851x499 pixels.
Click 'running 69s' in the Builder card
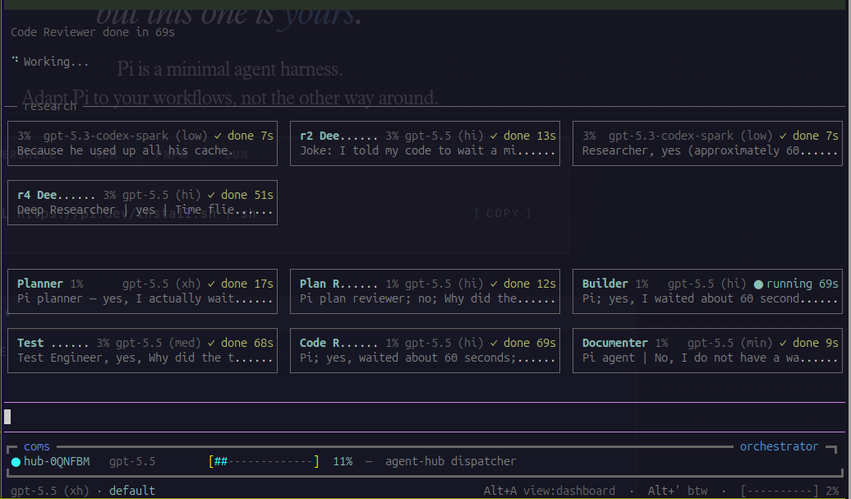(x=803, y=284)
